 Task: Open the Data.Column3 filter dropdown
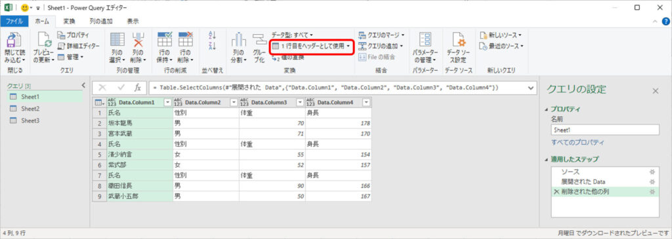tap(299, 102)
